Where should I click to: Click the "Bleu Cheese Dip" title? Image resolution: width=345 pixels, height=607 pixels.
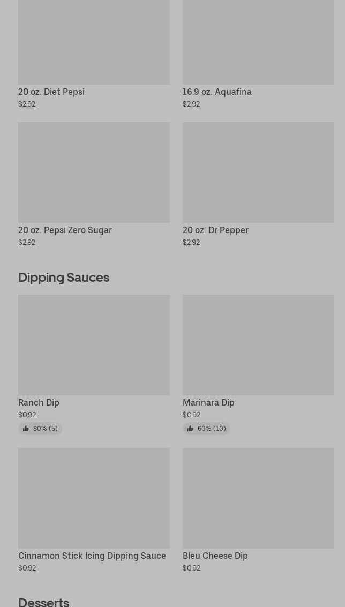215,556
